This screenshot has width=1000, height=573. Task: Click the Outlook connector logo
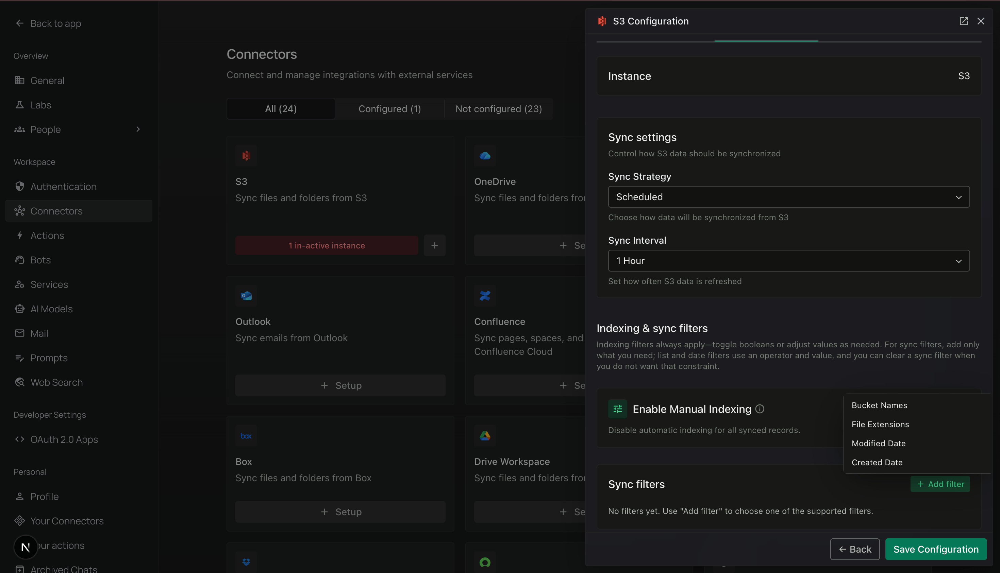tap(246, 296)
